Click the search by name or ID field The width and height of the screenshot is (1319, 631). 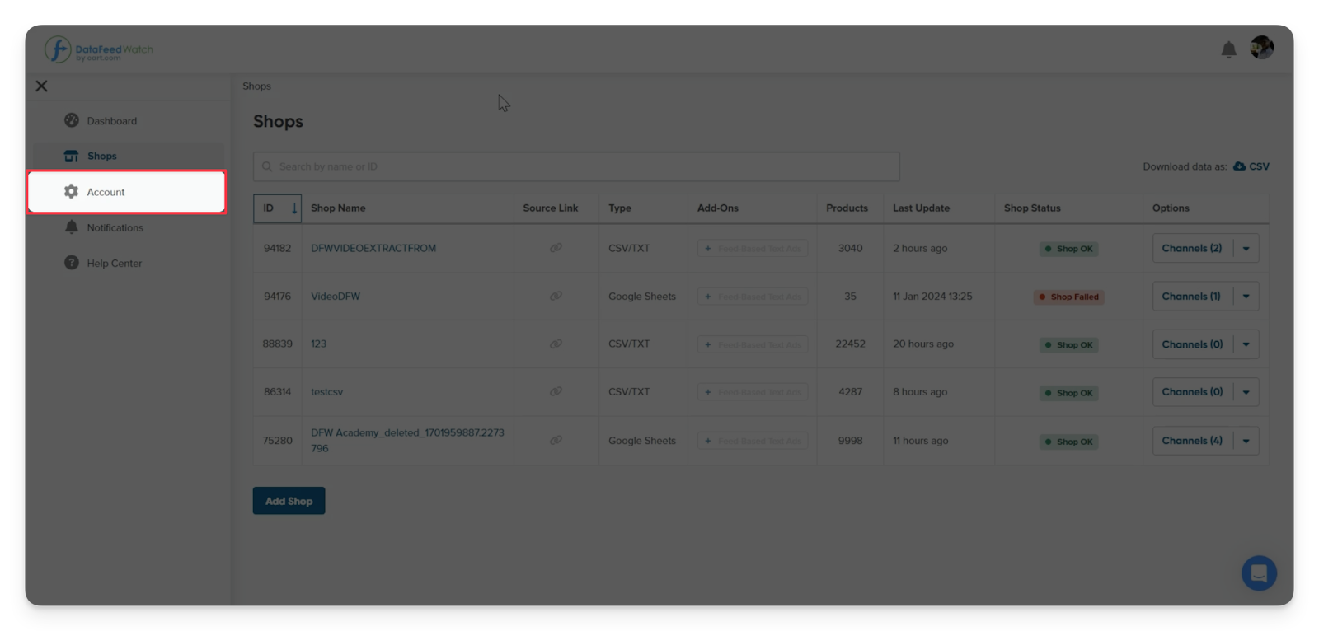[575, 166]
